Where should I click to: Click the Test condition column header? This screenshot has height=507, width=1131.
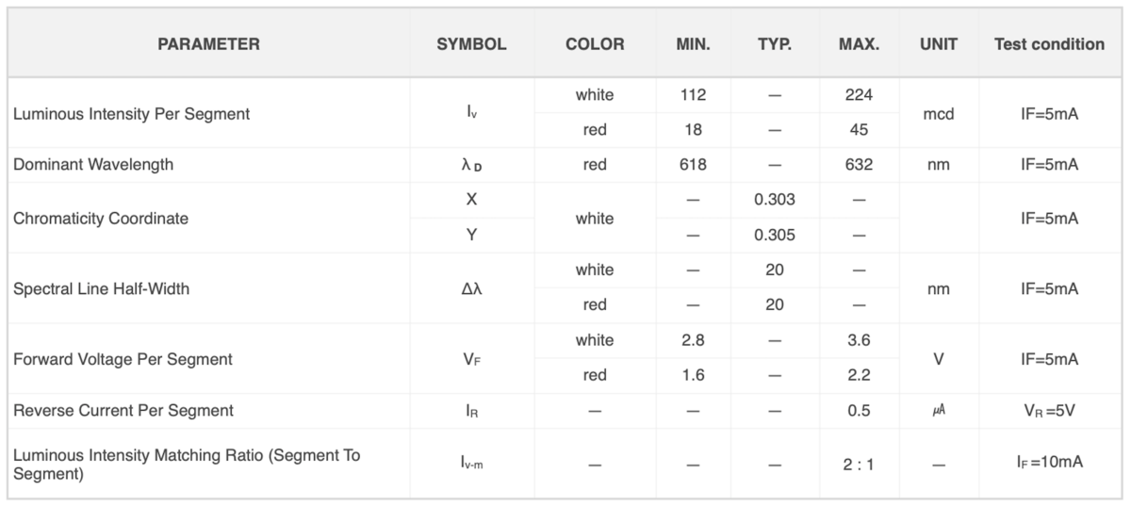(1049, 44)
